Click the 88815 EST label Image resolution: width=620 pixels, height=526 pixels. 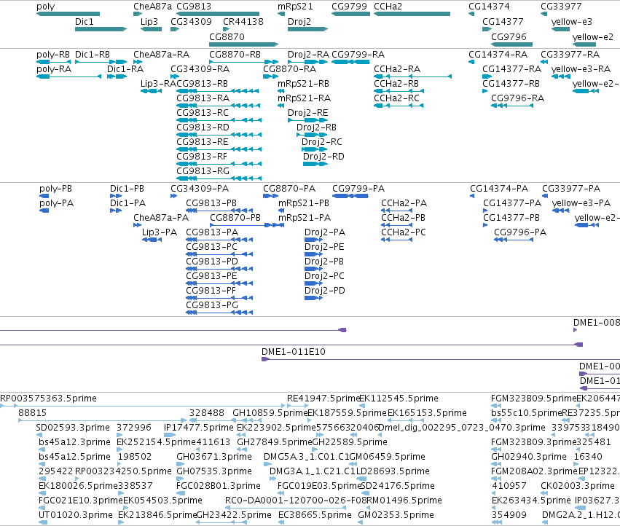pos(33,413)
